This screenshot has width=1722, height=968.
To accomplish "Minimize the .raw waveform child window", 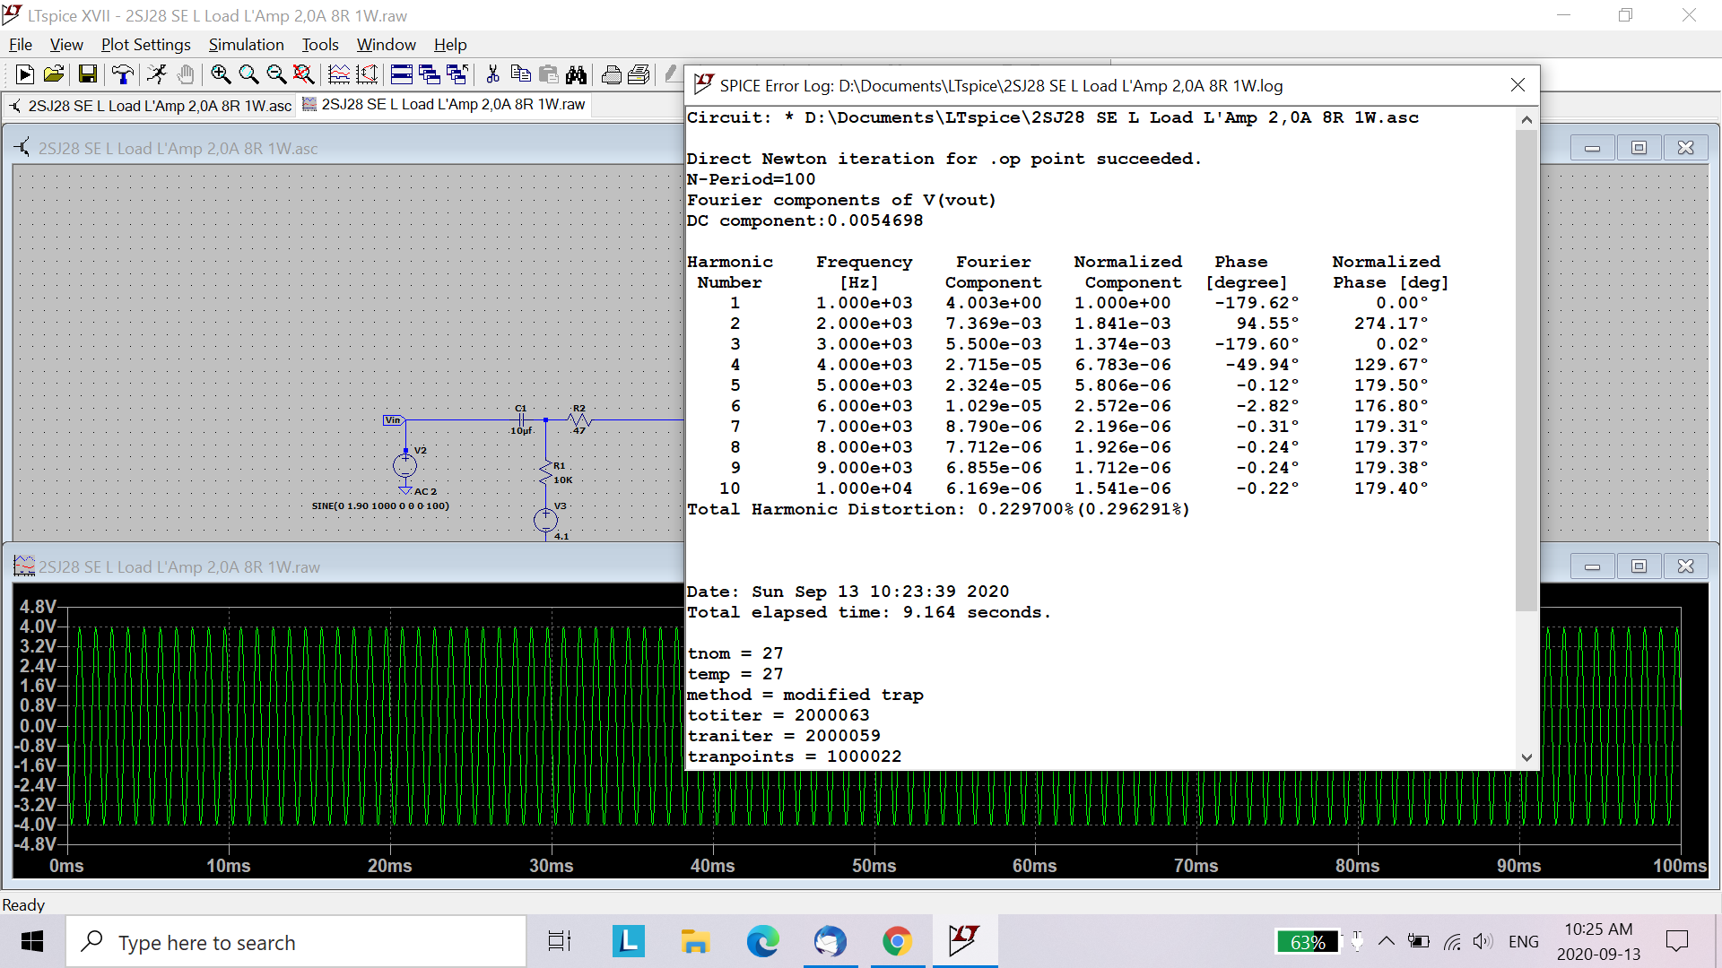I will point(1592,566).
